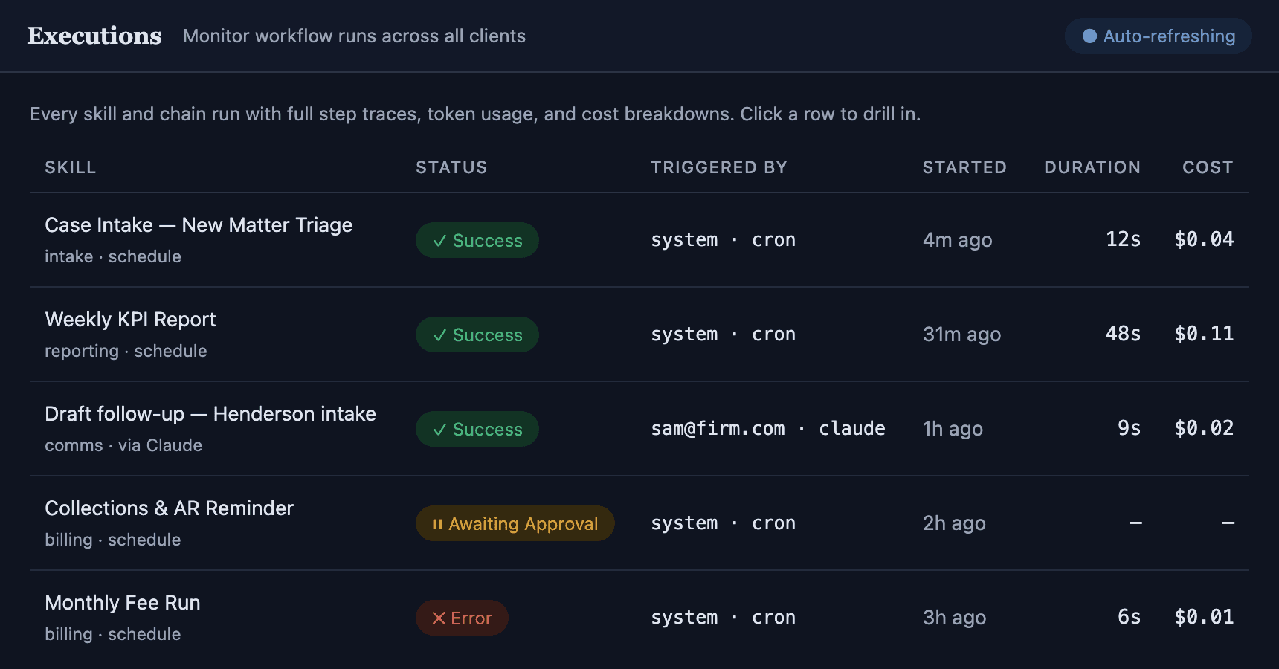Click 'reporting · schedule' subtitle
The image size is (1279, 669).
126,351
